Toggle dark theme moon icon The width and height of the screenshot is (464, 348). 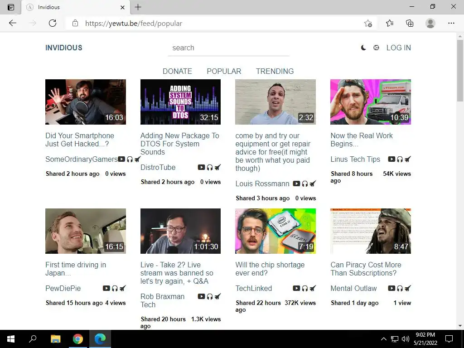tap(364, 48)
